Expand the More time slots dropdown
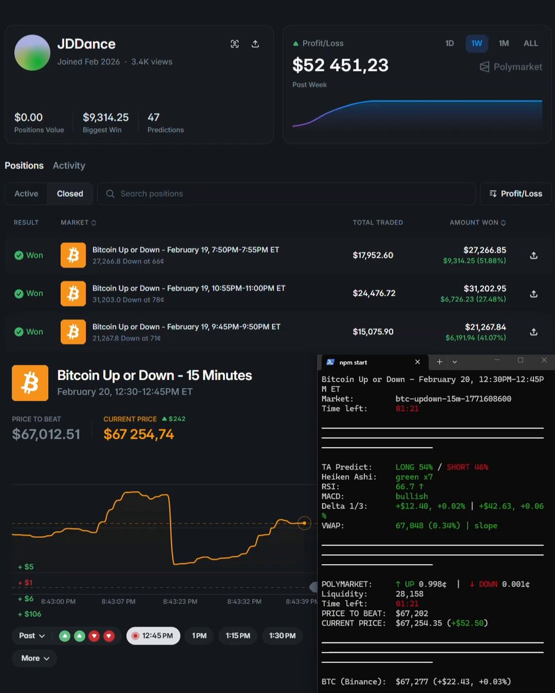This screenshot has height=693, width=555. [35, 658]
